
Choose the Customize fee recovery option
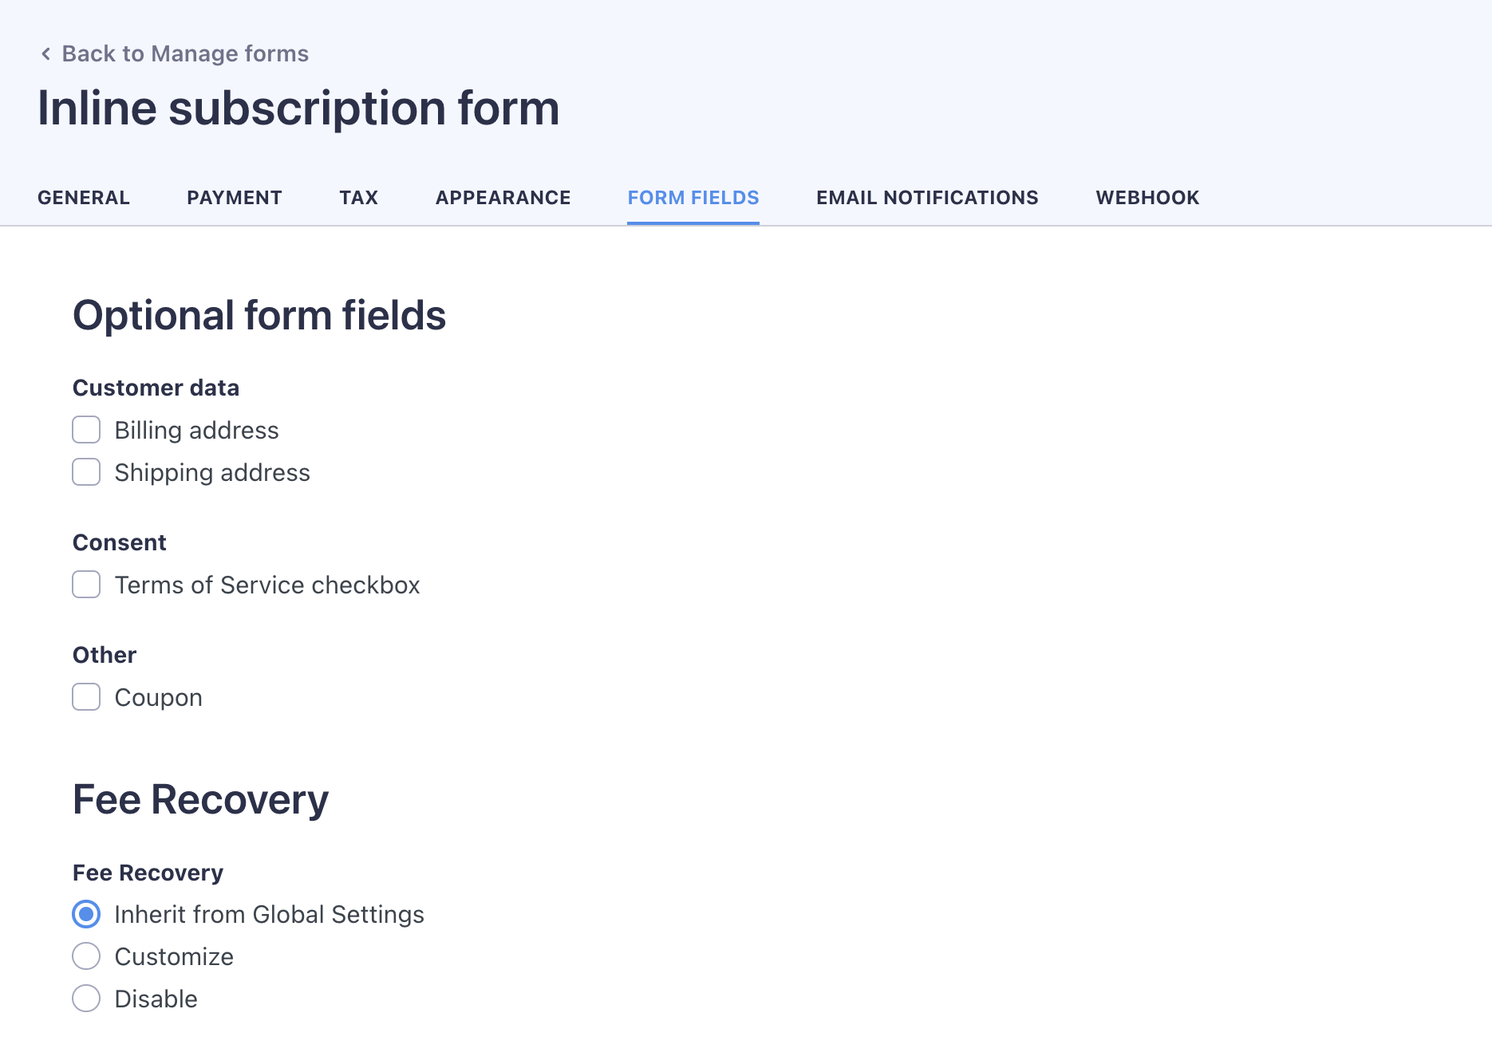(x=86, y=956)
